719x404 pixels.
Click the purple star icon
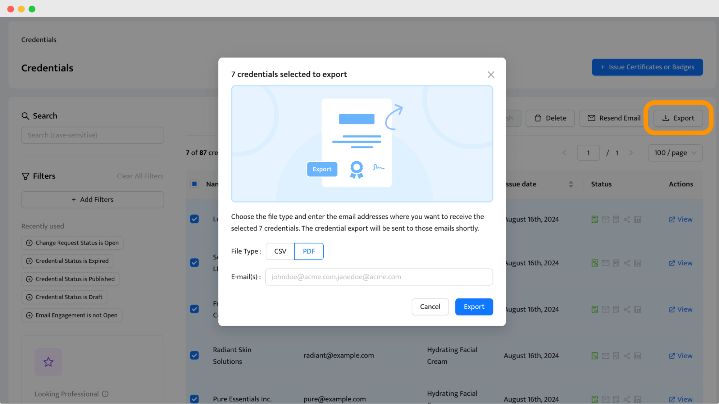click(x=48, y=362)
